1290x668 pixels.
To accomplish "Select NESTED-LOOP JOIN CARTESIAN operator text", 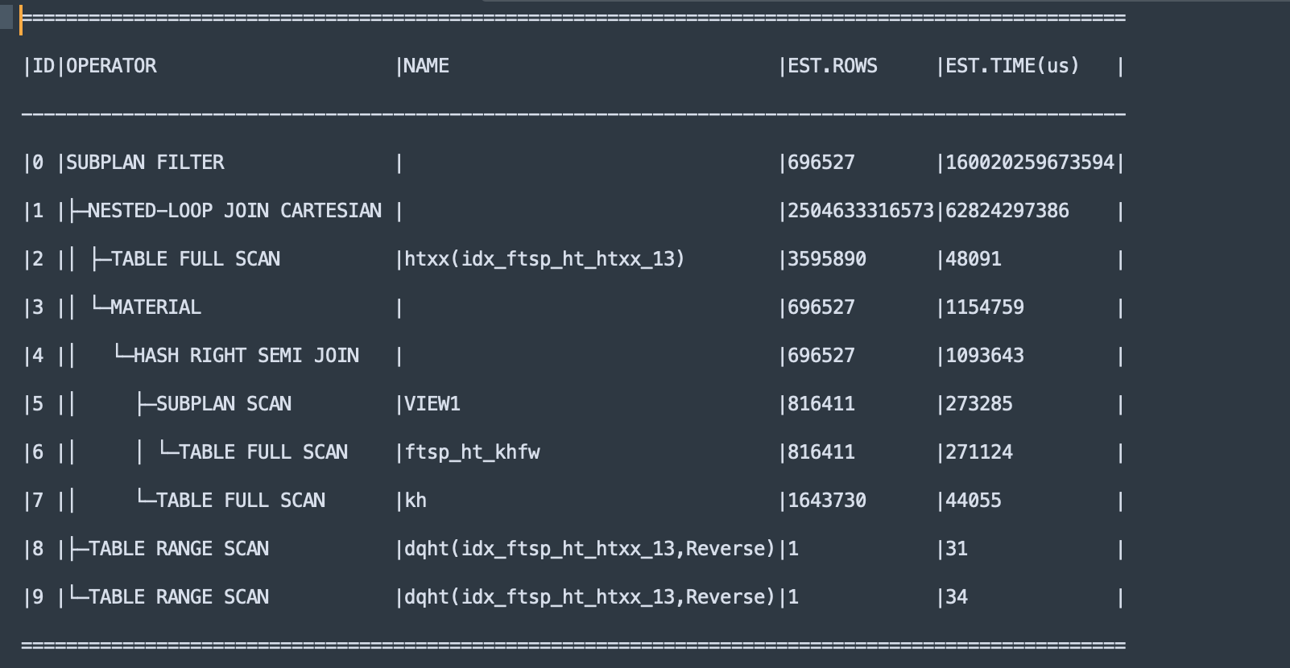I will pyautogui.click(x=234, y=211).
